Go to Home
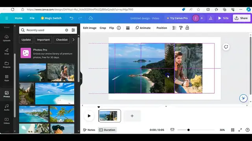The image size is (252, 141). coord(19,18)
